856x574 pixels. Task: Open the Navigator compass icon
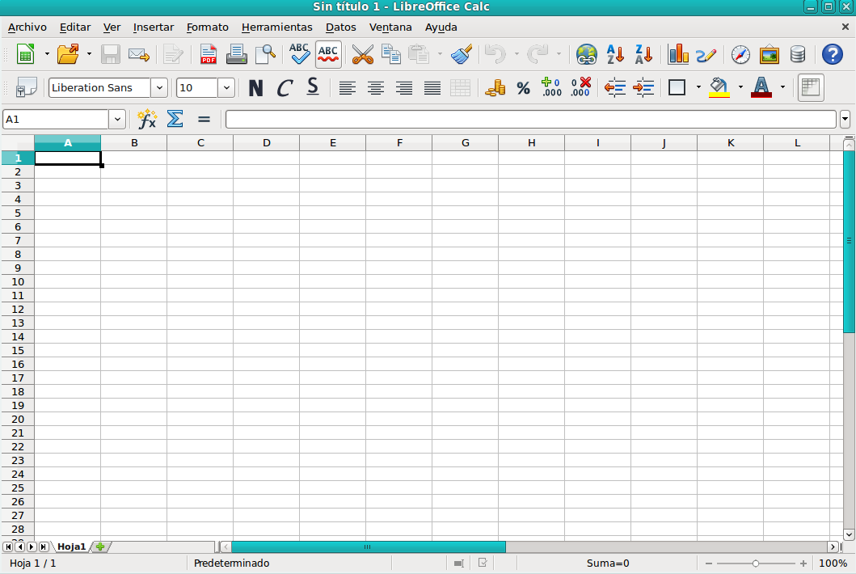tap(740, 54)
